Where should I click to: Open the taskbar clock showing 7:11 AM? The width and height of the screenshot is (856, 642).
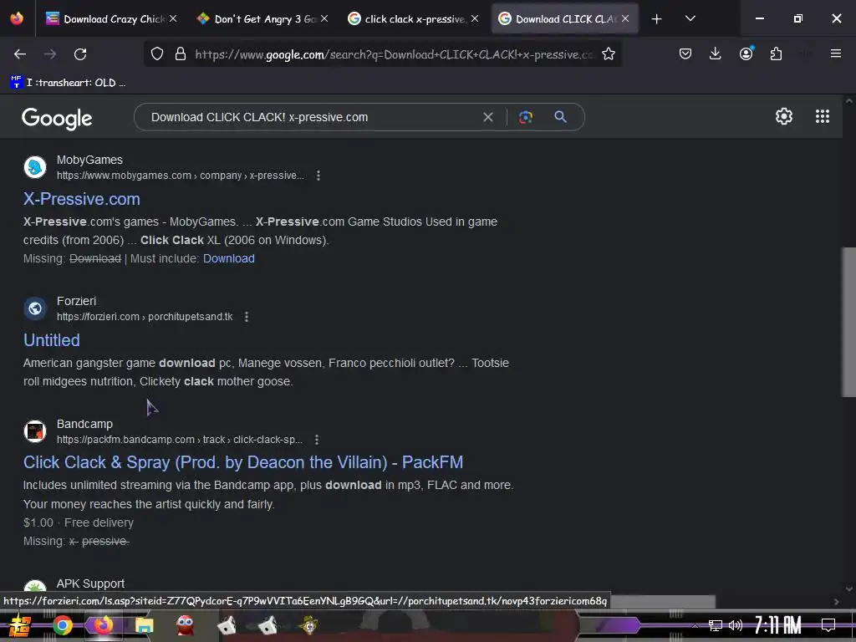pyautogui.click(x=778, y=625)
